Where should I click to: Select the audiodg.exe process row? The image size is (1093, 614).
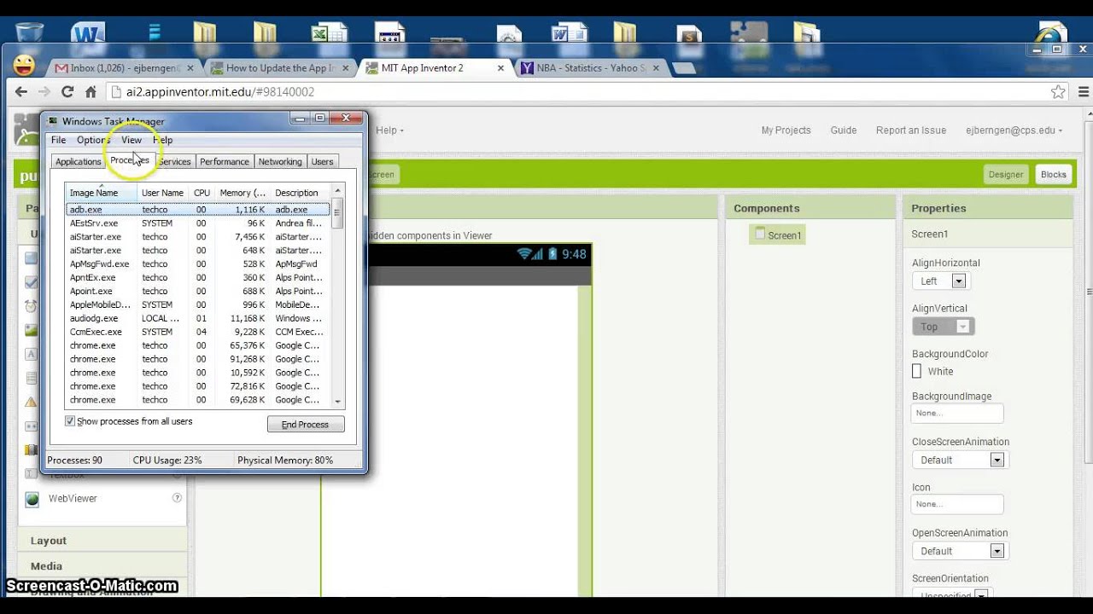pos(198,318)
